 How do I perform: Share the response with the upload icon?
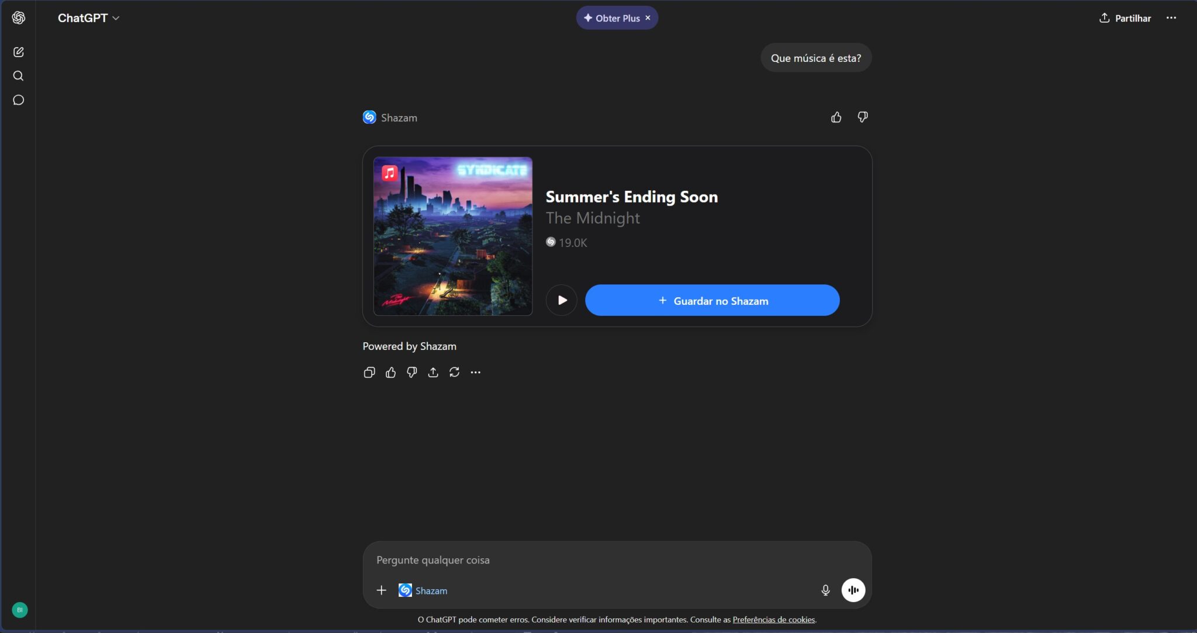pyautogui.click(x=433, y=373)
